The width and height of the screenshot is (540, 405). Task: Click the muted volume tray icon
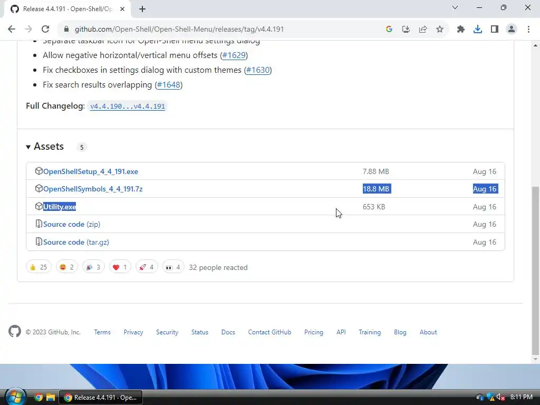500,398
